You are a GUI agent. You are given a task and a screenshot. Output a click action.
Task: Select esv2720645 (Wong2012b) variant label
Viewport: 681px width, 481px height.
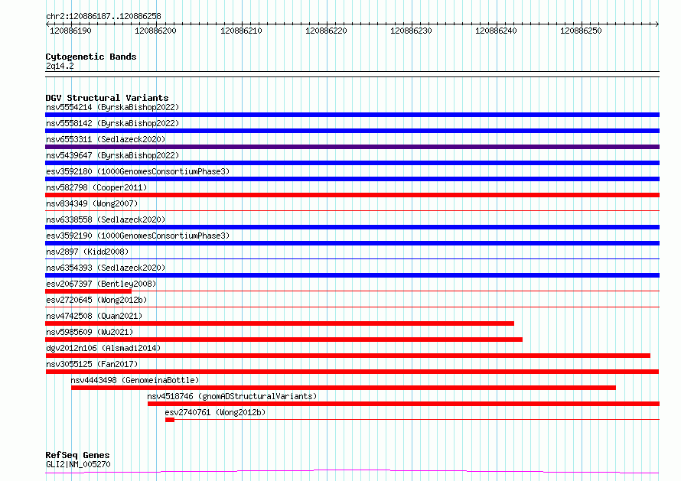point(96,300)
